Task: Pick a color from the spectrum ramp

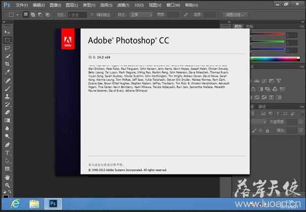Action: pyautogui.click(x=275, y=59)
